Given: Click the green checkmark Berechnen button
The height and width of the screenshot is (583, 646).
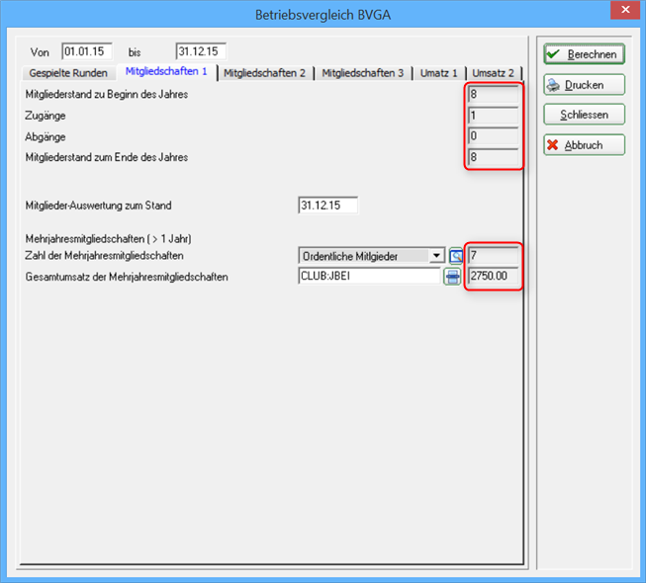Looking at the screenshot, I should (585, 54).
